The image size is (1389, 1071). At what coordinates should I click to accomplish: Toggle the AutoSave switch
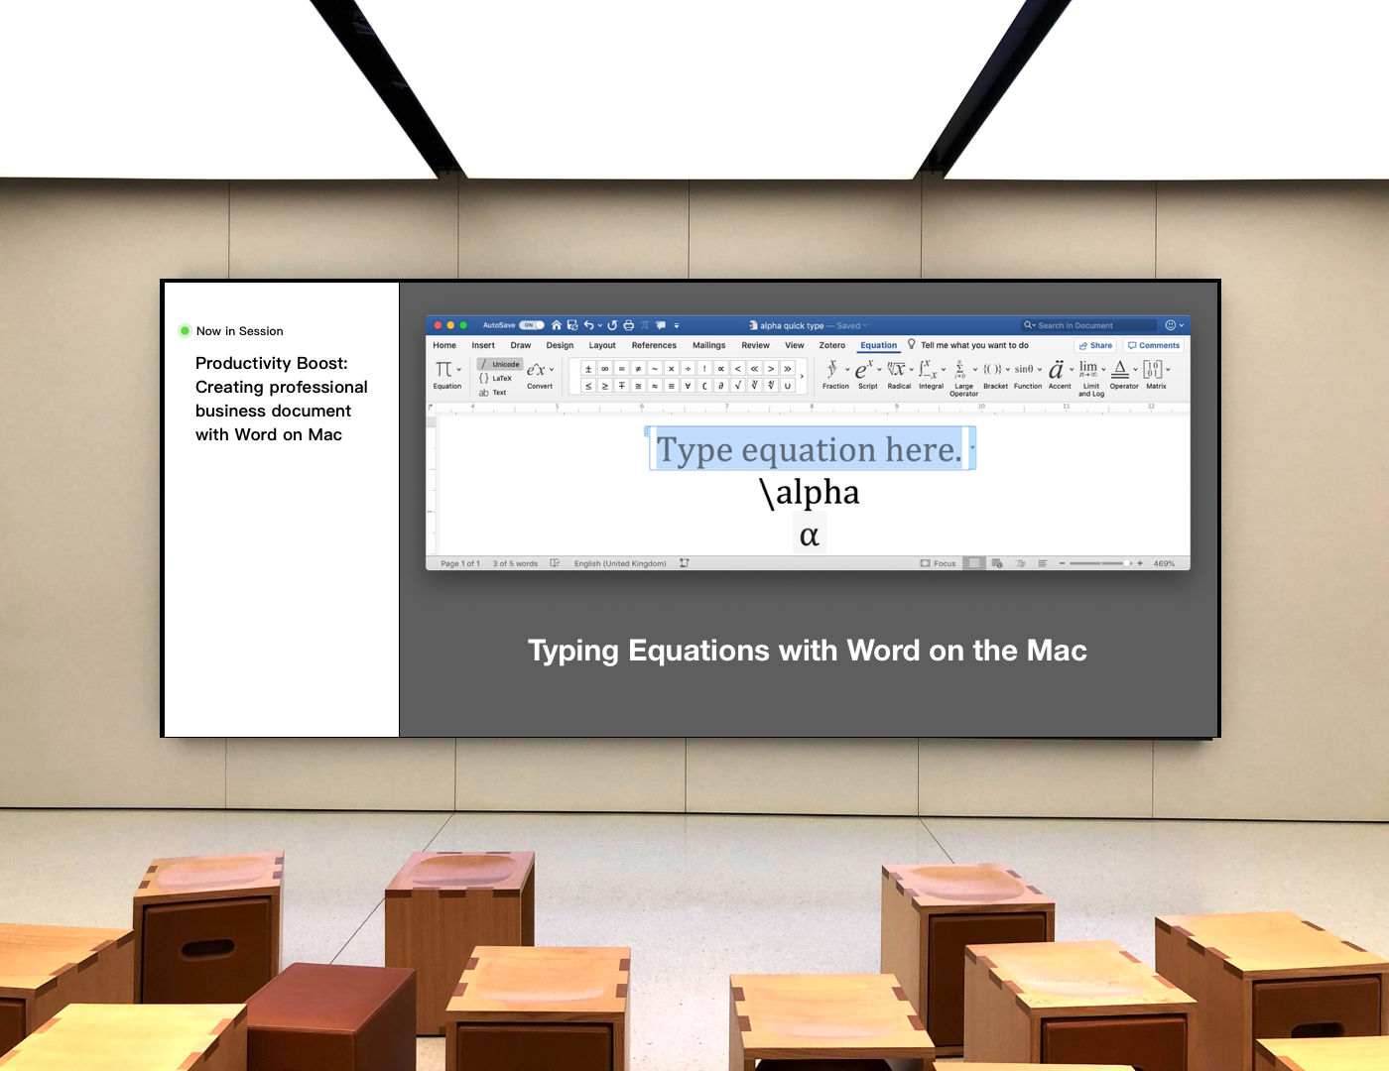532,325
